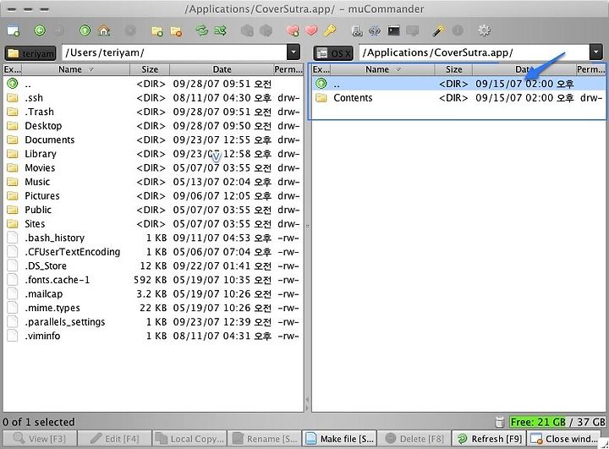Viewport: 609px width, 449px height.
Task: Select the Contents folder in CoverSutra.app
Action: [x=459, y=98]
